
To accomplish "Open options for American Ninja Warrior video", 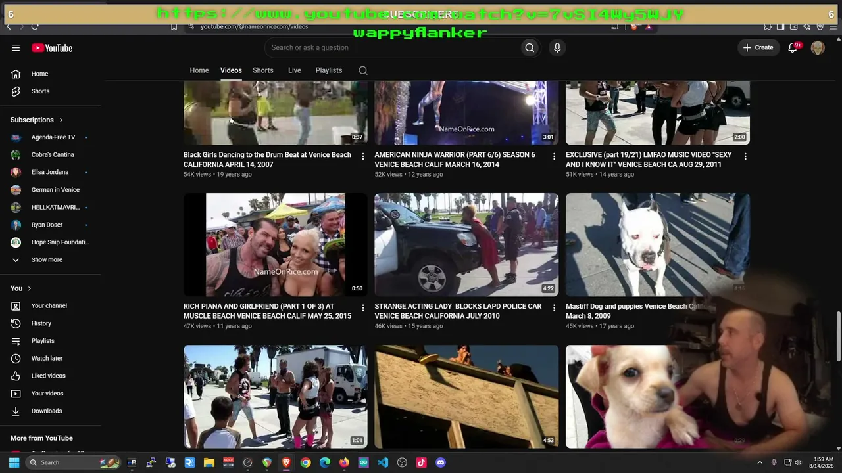I will coord(554,156).
